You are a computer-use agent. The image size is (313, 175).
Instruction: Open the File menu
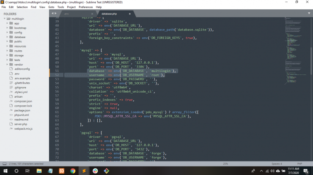3,7
